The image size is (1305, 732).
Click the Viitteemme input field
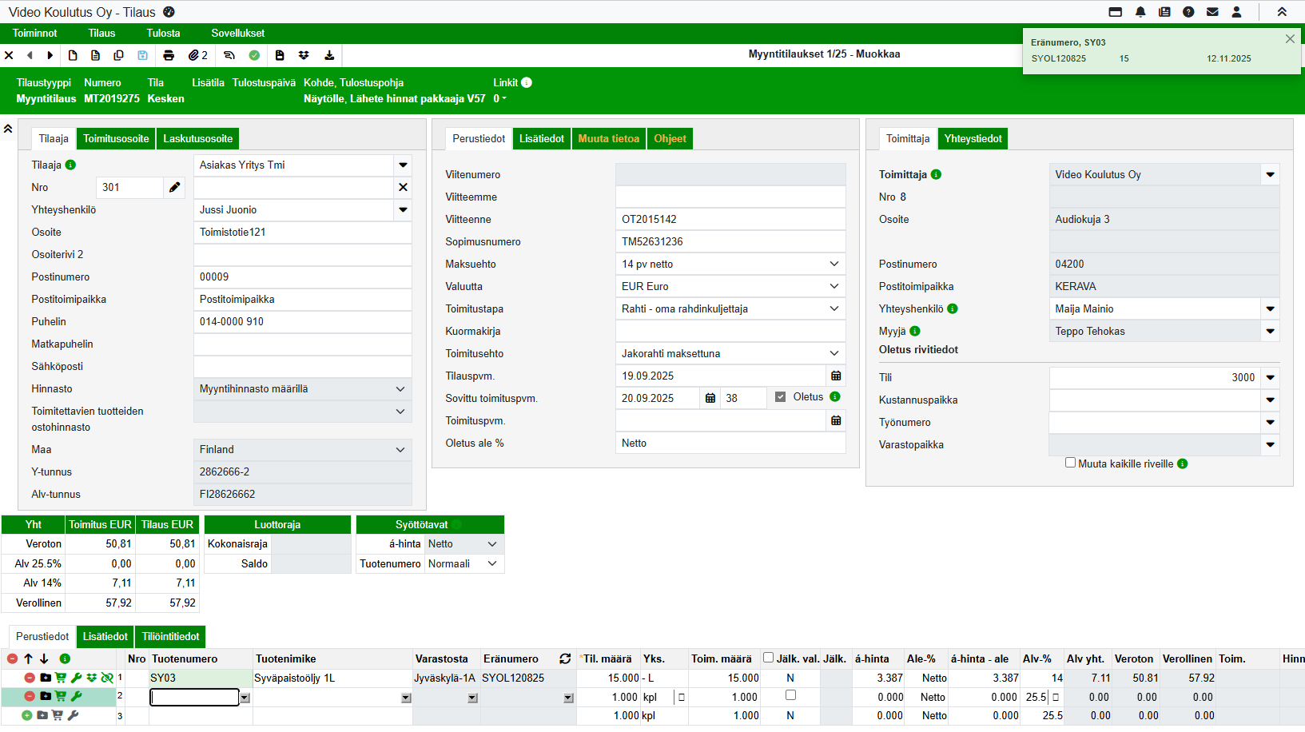pyautogui.click(x=730, y=197)
